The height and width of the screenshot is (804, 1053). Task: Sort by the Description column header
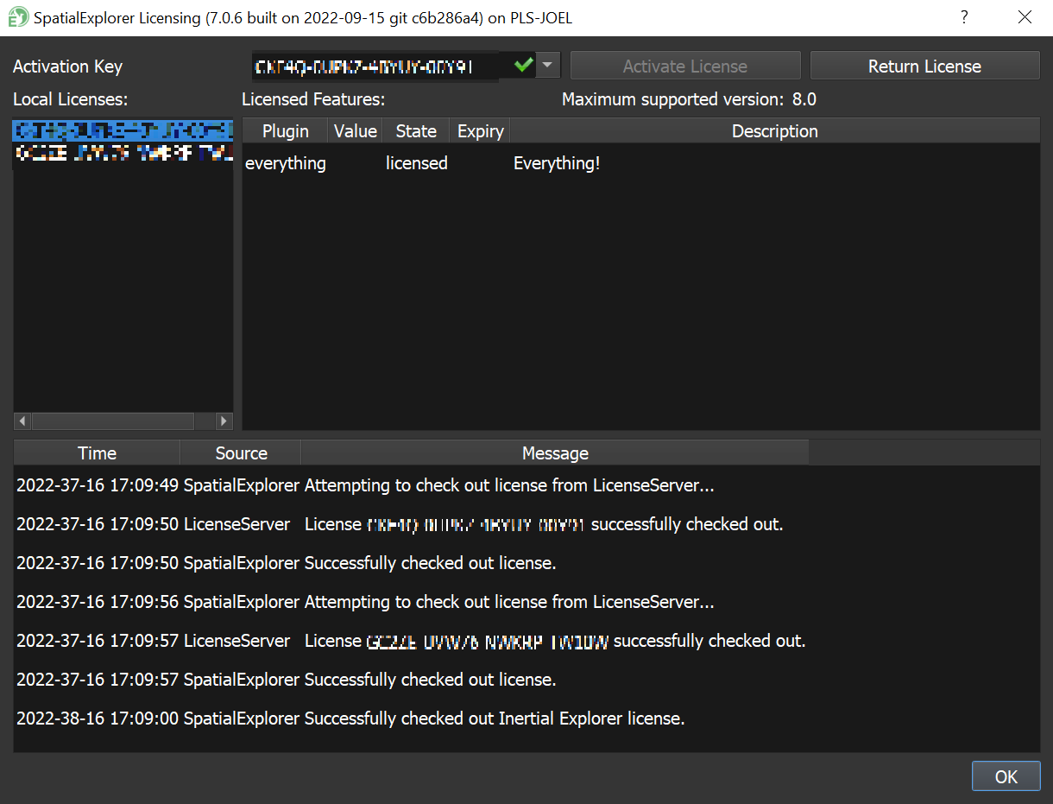click(x=775, y=131)
